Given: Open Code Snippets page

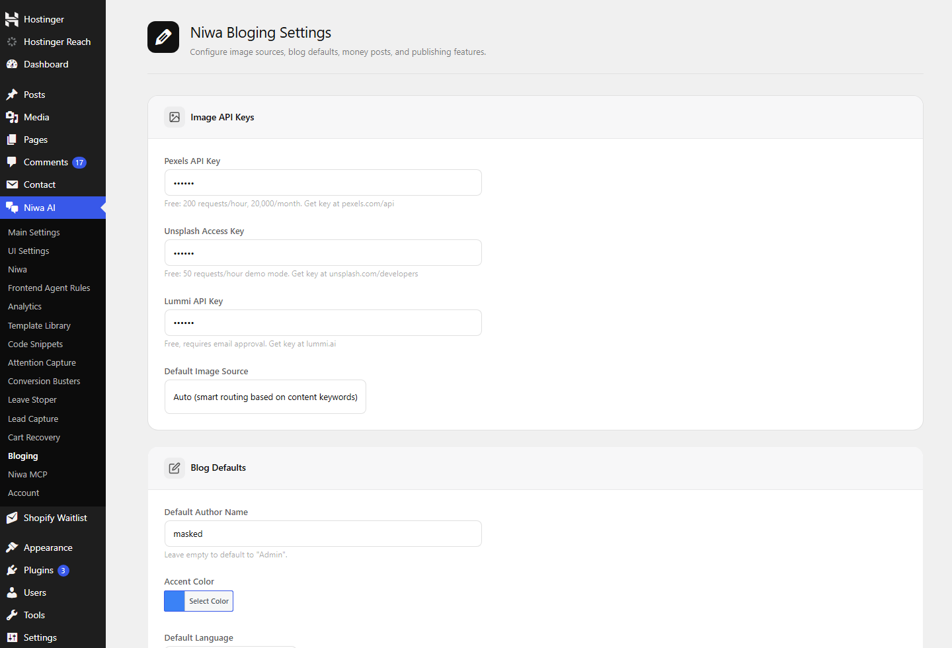Looking at the screenshot, I should click(x=35, y=344).
